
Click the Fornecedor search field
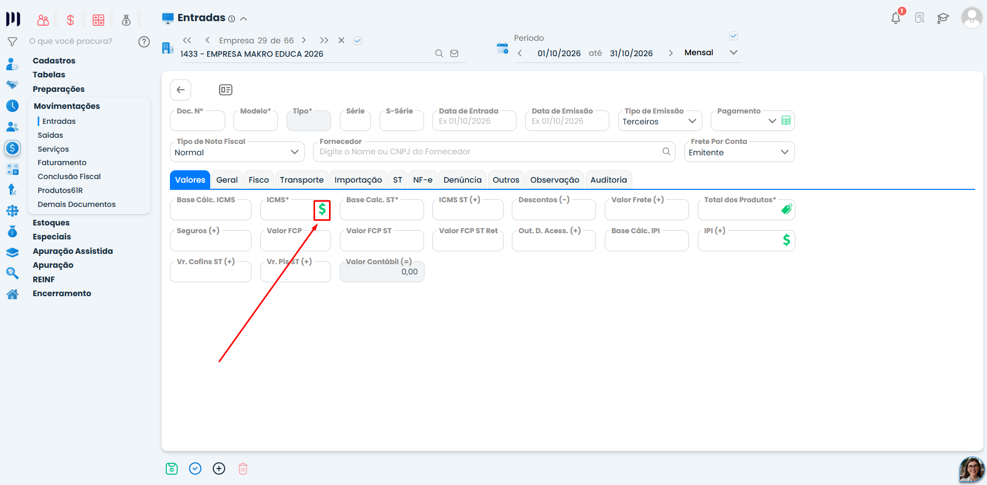(494, 152)
